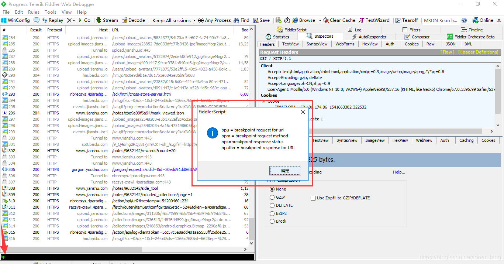The image size is (504, 264).
Task: Save sessions with the Save button
Action: 261,20
